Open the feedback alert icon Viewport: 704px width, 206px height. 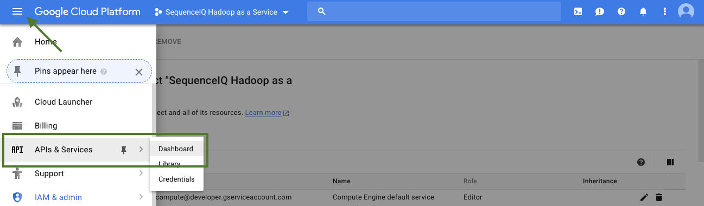(x=600, y=11)
